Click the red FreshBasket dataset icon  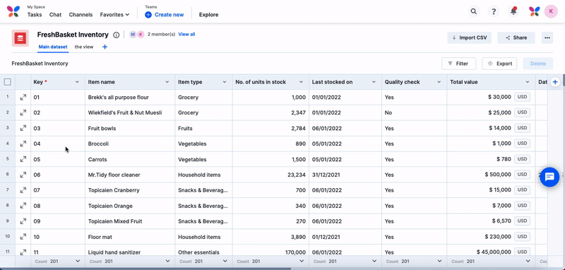pyautogui.click(x=20, y=38)
